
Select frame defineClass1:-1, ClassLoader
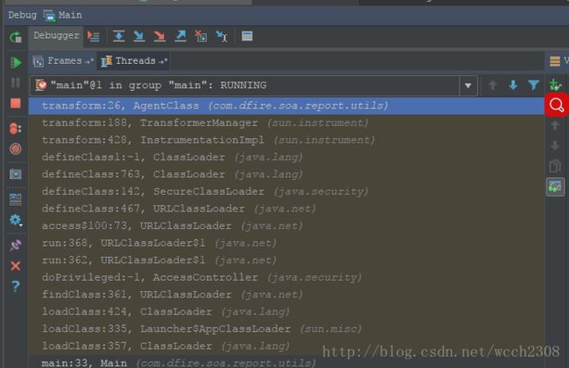coord(286,157)
